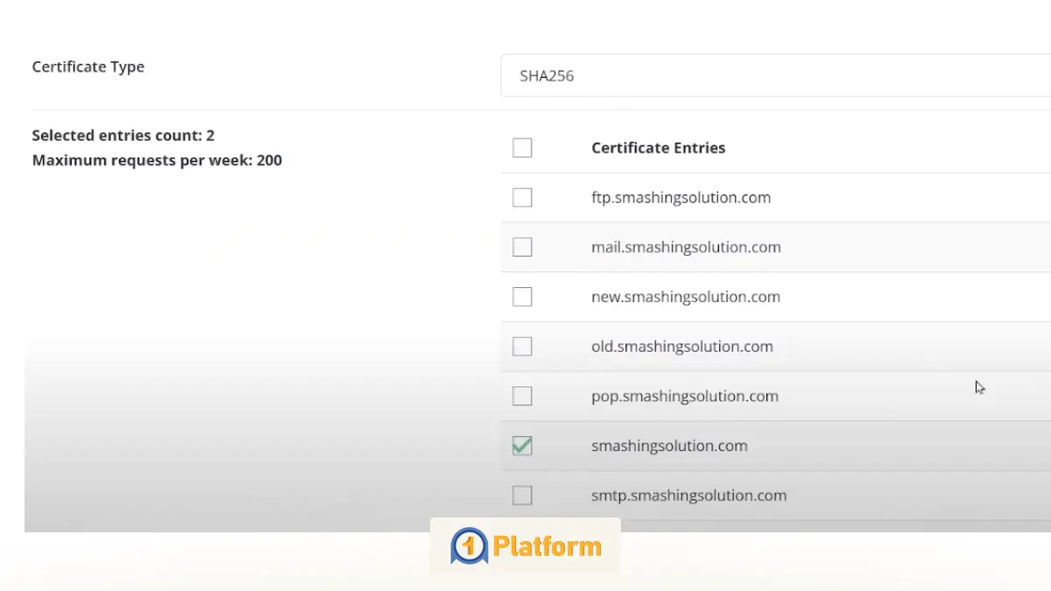Screen dimensions: 1051x591
Task: Check the ftp.smashingsolution.com checkbox
Action: pyautogui.click(x=522, y=197)
